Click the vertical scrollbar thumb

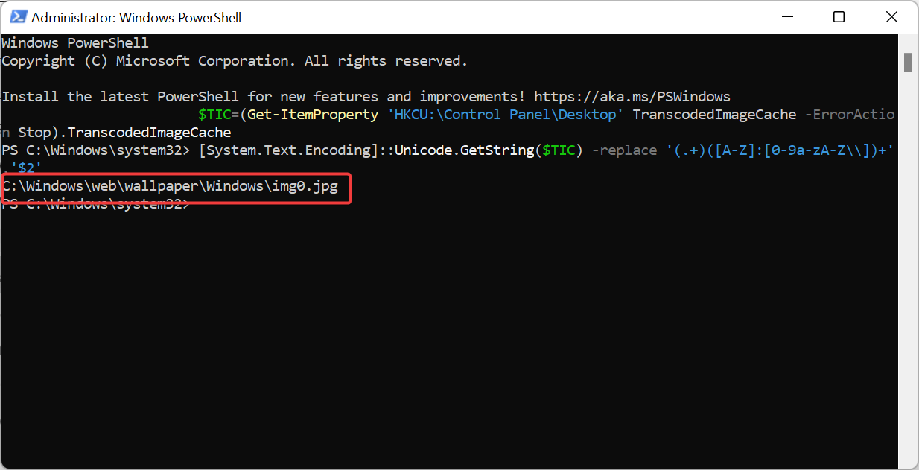point(909,63)
